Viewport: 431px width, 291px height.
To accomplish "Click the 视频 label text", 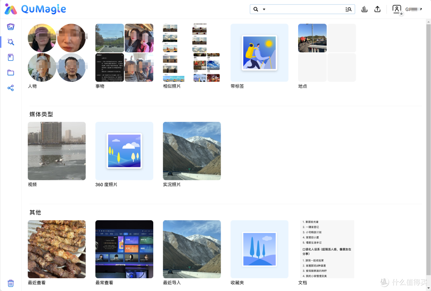I will (x=32, y=184).
